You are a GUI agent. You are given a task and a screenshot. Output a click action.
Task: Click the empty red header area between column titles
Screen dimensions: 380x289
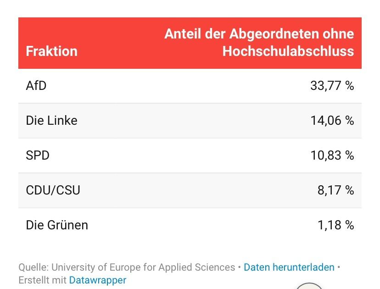(x=119, y=44)
